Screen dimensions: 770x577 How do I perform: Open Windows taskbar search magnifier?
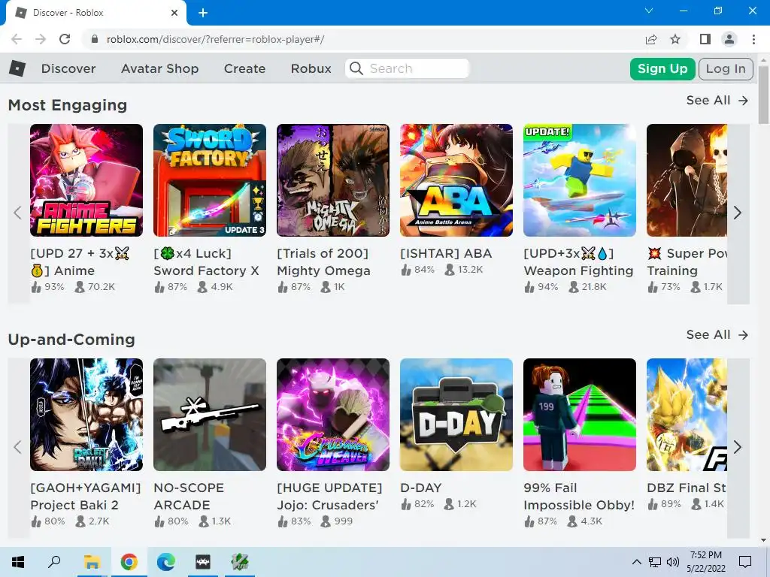pyautogui.click(x=54, y=562)
